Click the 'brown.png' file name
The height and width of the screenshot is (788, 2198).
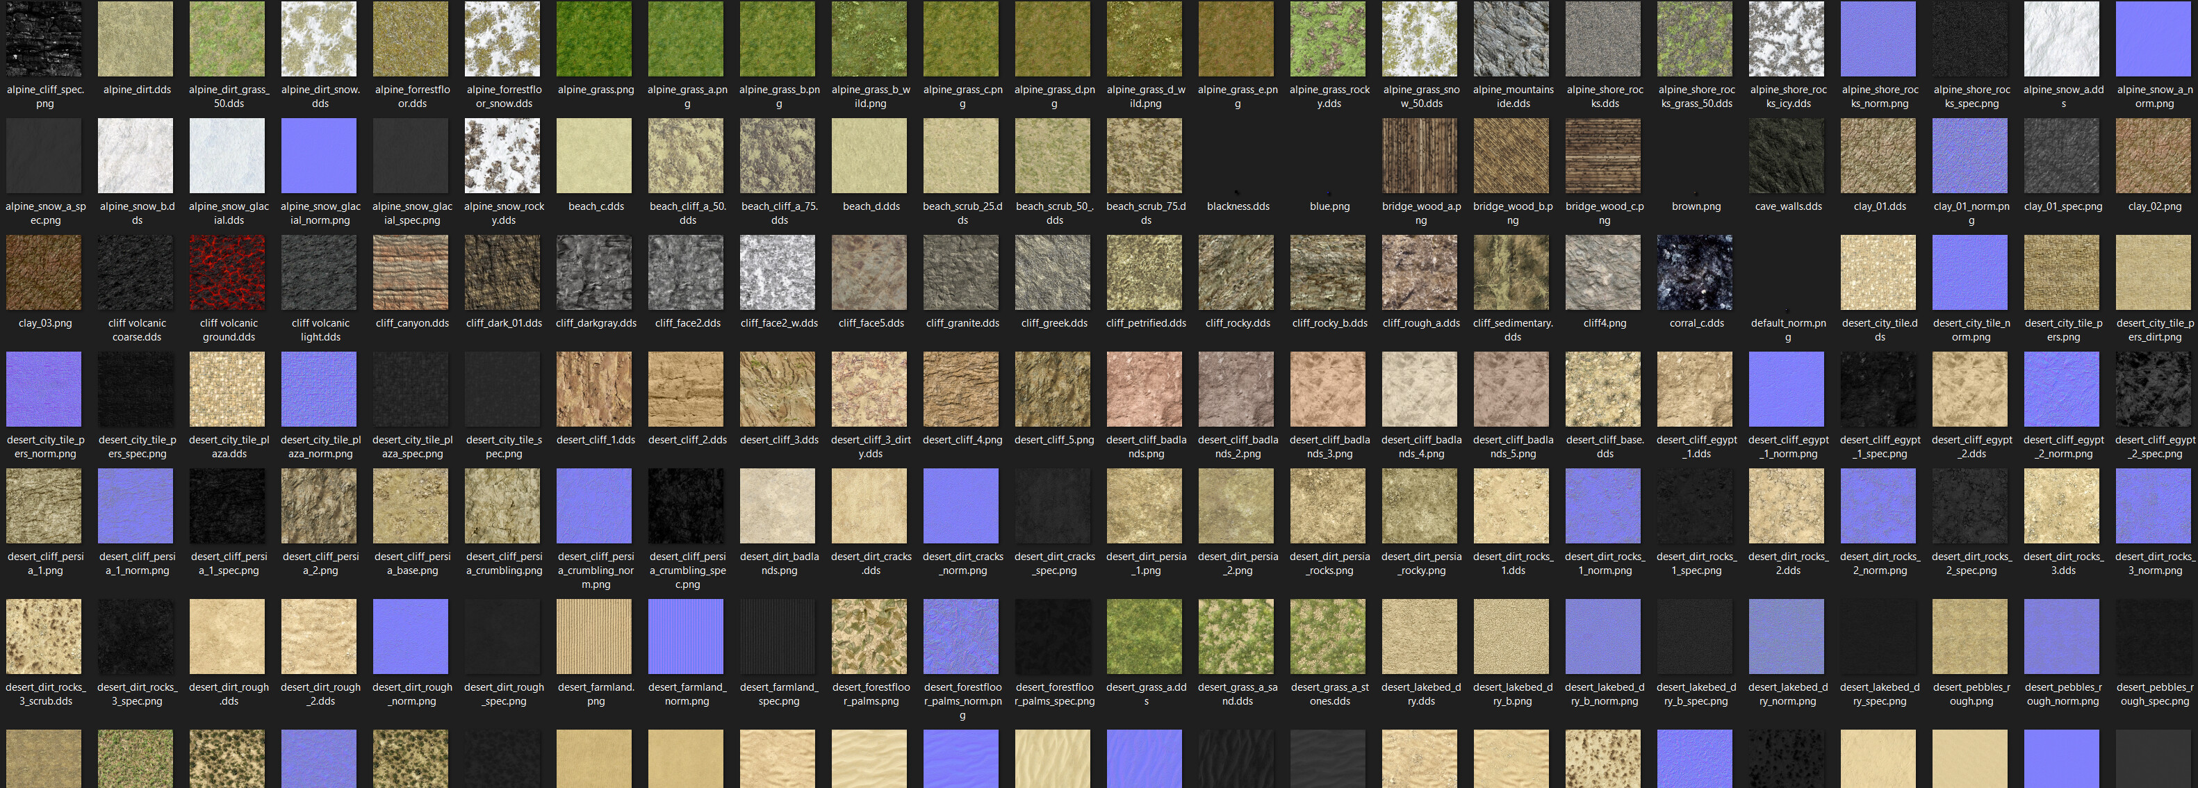(x=1696, y=206)
